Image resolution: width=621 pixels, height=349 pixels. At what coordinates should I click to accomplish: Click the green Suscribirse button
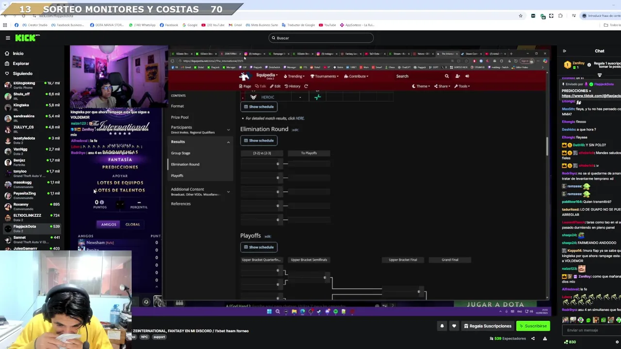(x=533, y=326)
